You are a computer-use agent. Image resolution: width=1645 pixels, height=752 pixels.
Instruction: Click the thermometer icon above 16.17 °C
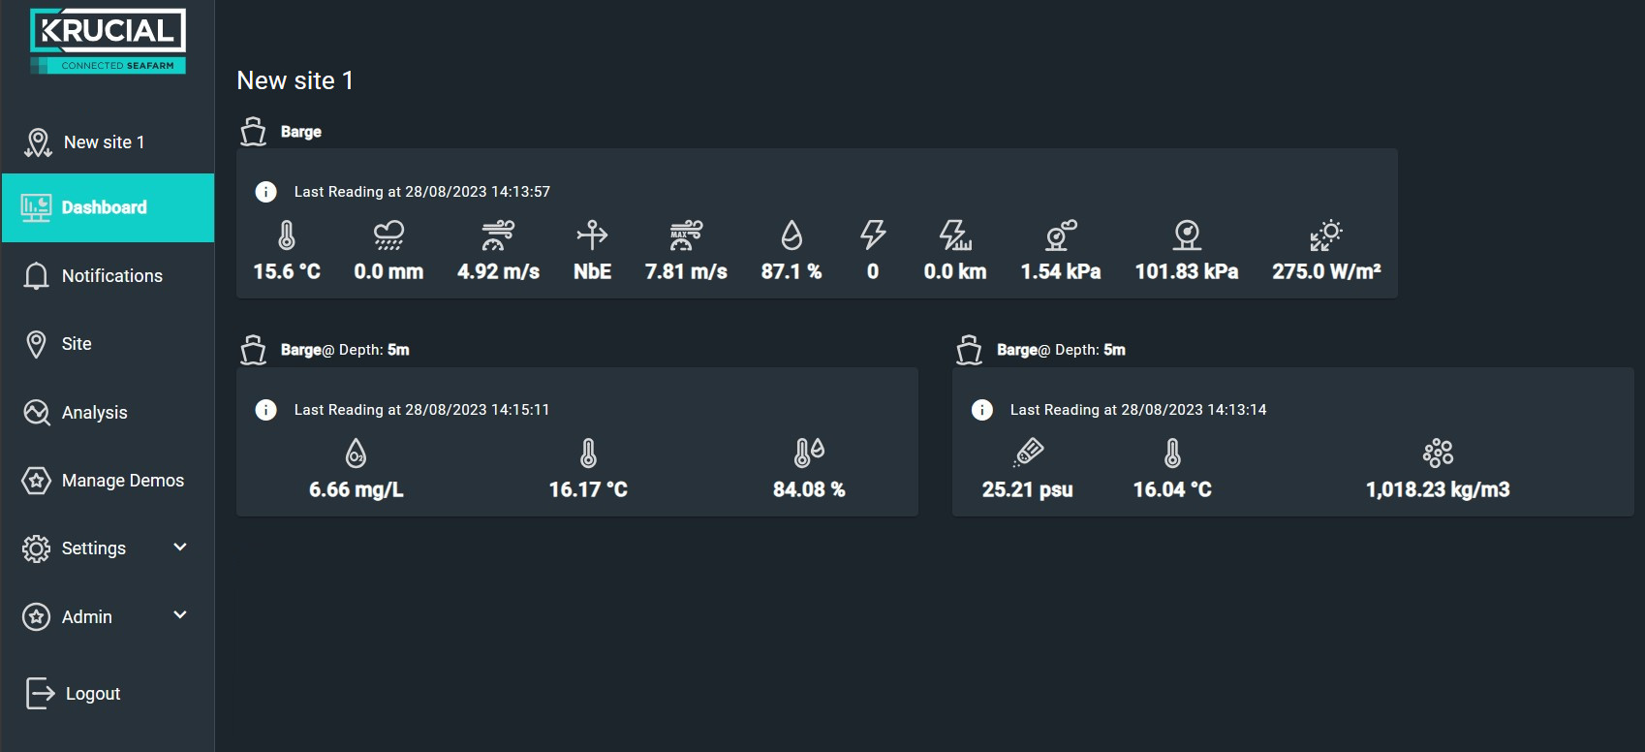(588, 454)
